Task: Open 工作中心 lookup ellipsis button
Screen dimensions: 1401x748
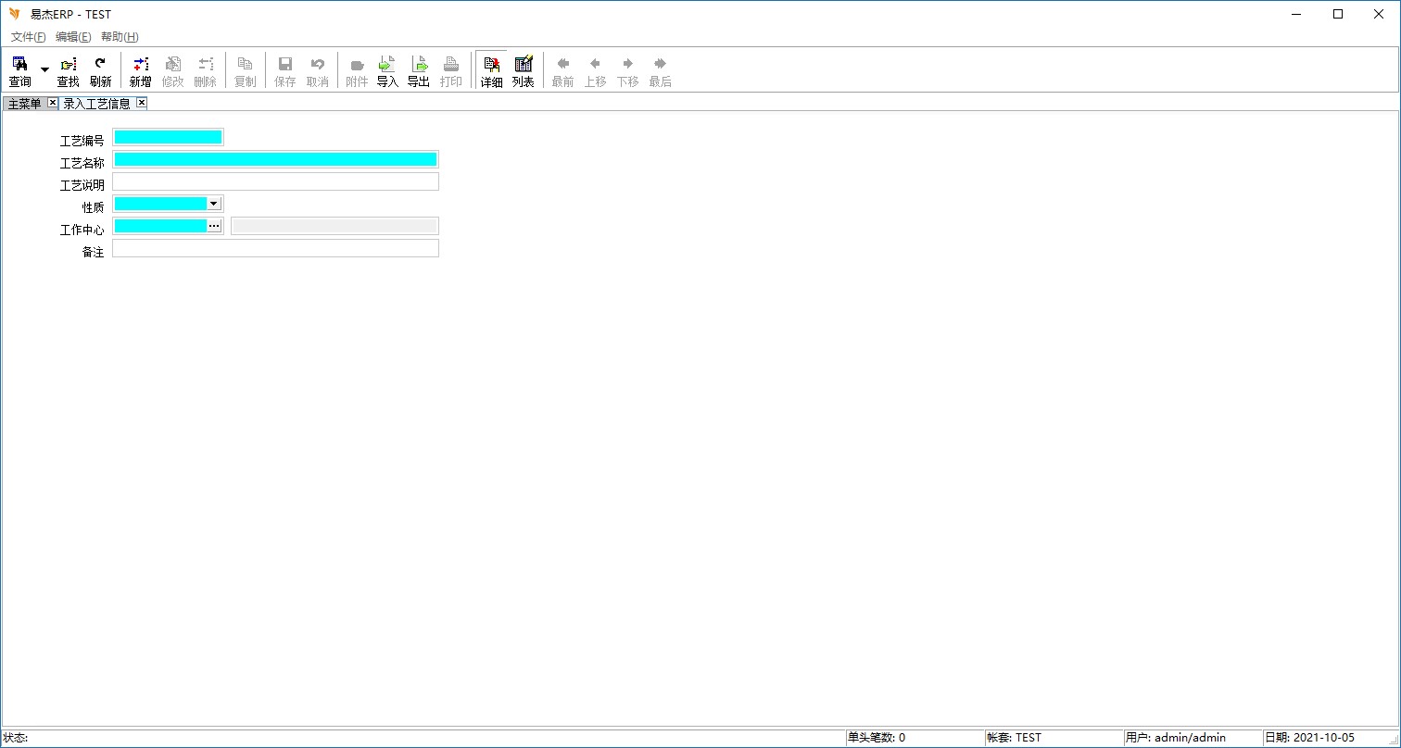Action: coord(214,226)
